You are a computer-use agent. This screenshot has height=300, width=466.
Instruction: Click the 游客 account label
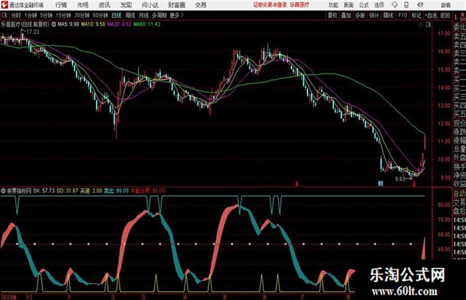445,5
